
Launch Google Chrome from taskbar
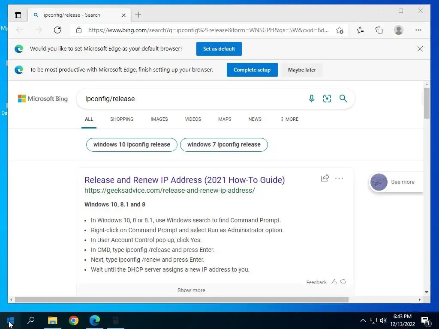74,320
